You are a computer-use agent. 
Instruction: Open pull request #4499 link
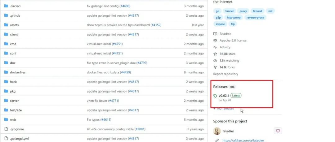coord(125,72)
